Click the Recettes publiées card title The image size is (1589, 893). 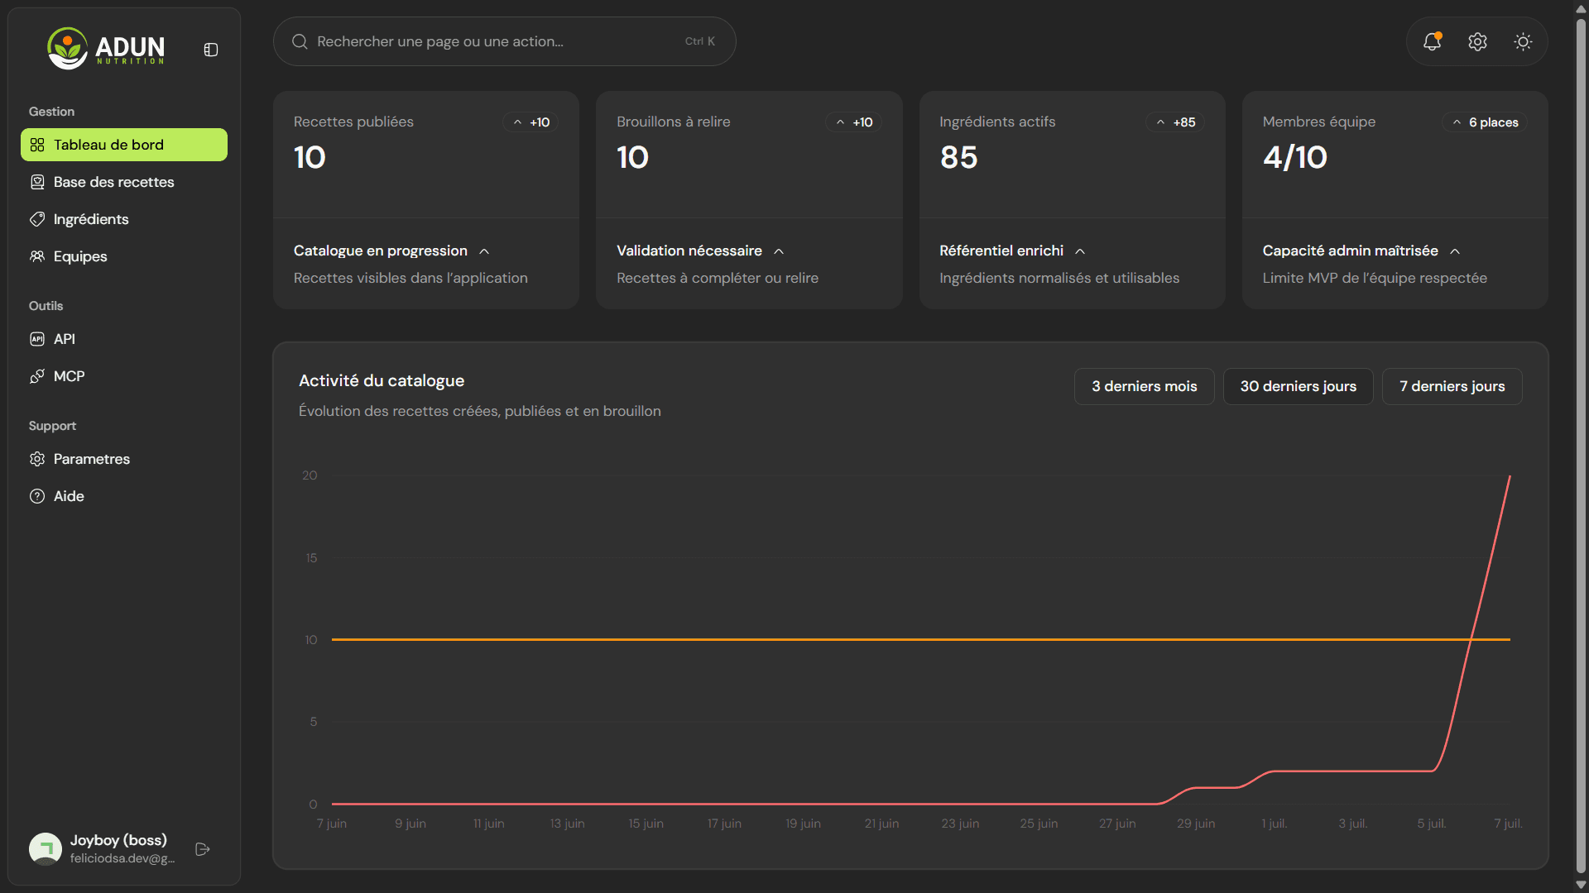click(x=353, y=122)
